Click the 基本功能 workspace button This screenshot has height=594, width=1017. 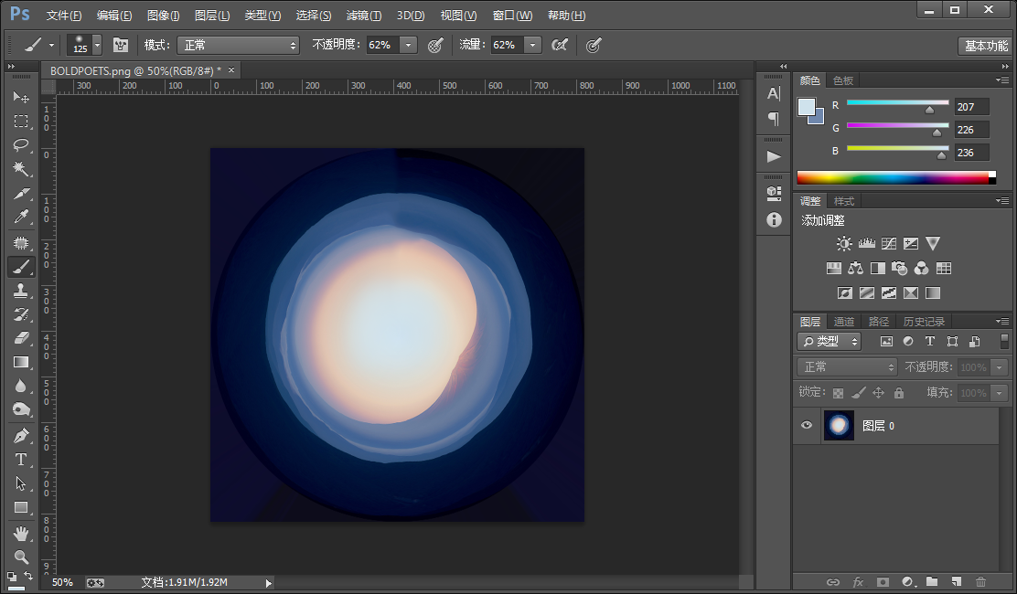[x=985, y=46]
